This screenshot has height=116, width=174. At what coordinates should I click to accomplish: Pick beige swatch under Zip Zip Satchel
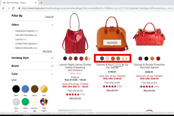coord(107,58)
